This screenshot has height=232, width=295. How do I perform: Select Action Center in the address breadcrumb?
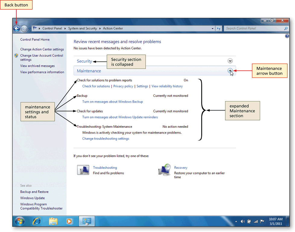coord(113,28)
